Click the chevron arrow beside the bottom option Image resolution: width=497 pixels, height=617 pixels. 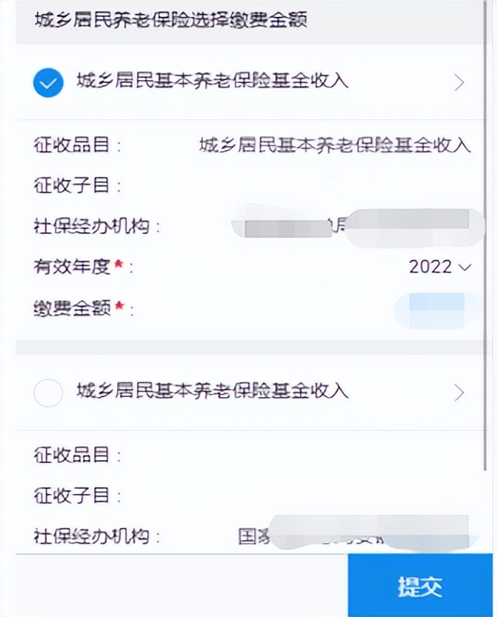click(x=459, y=392)
